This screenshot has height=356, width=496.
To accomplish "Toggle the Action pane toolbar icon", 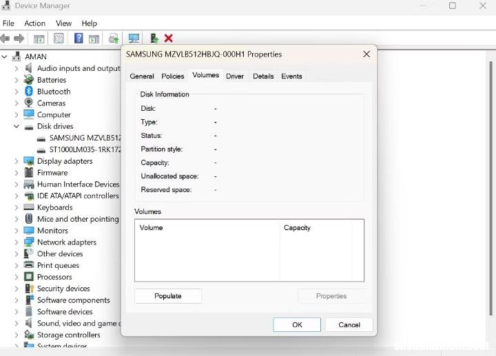I will click(x=94, y=39).
